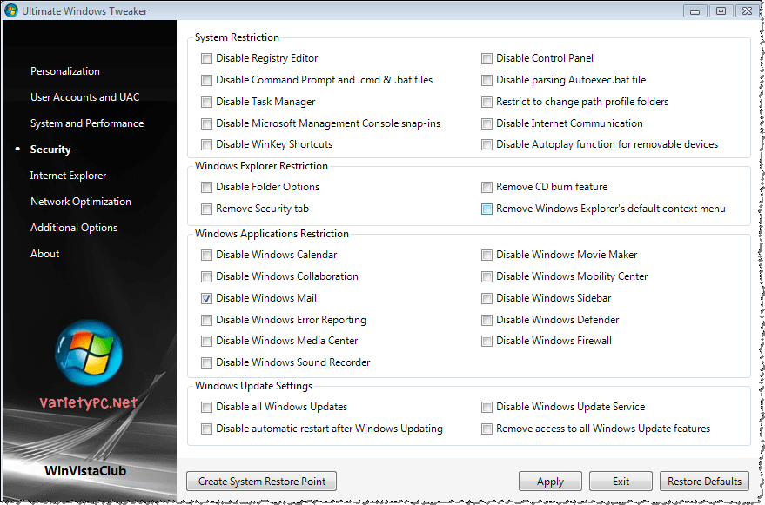
Task: Check Disable Command Prompt and .cmd & .bat files
Action: tap(207, 80)
